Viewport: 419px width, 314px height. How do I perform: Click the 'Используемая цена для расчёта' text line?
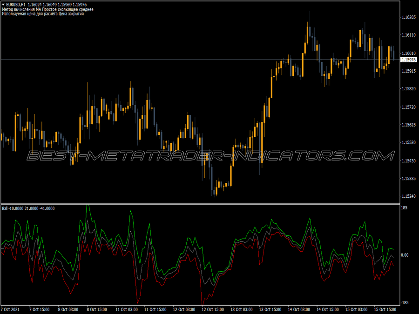click(x=43, y=14)
